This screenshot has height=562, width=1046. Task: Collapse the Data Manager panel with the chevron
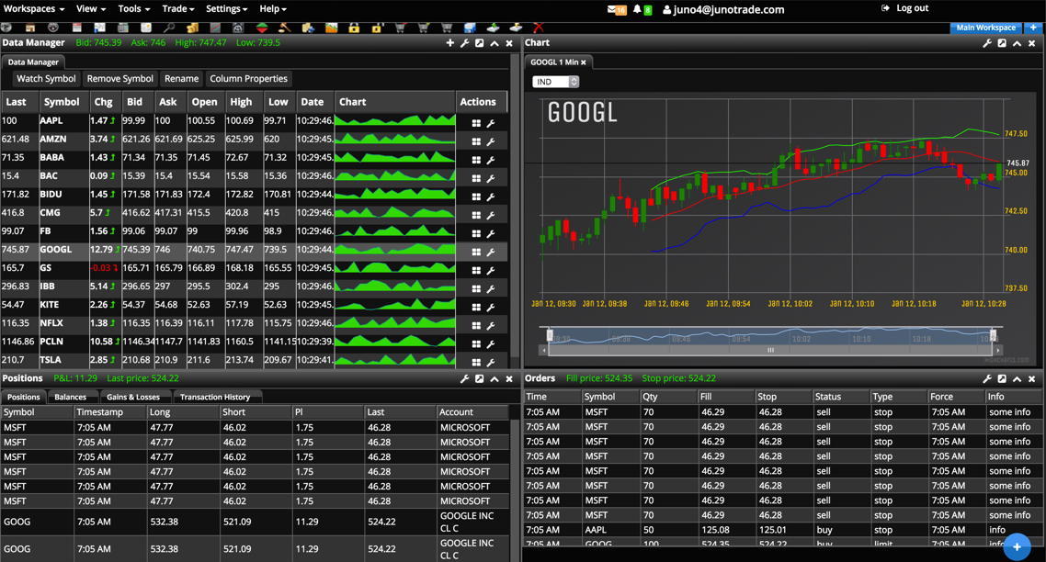[495, 43]
